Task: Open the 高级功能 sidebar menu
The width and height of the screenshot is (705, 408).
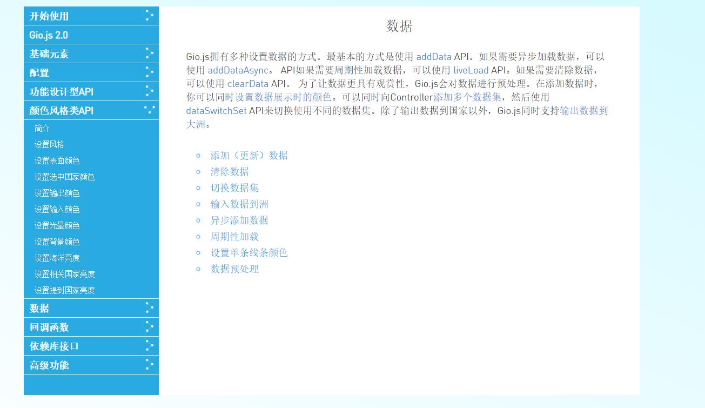Action: click(x=91, y=365)
